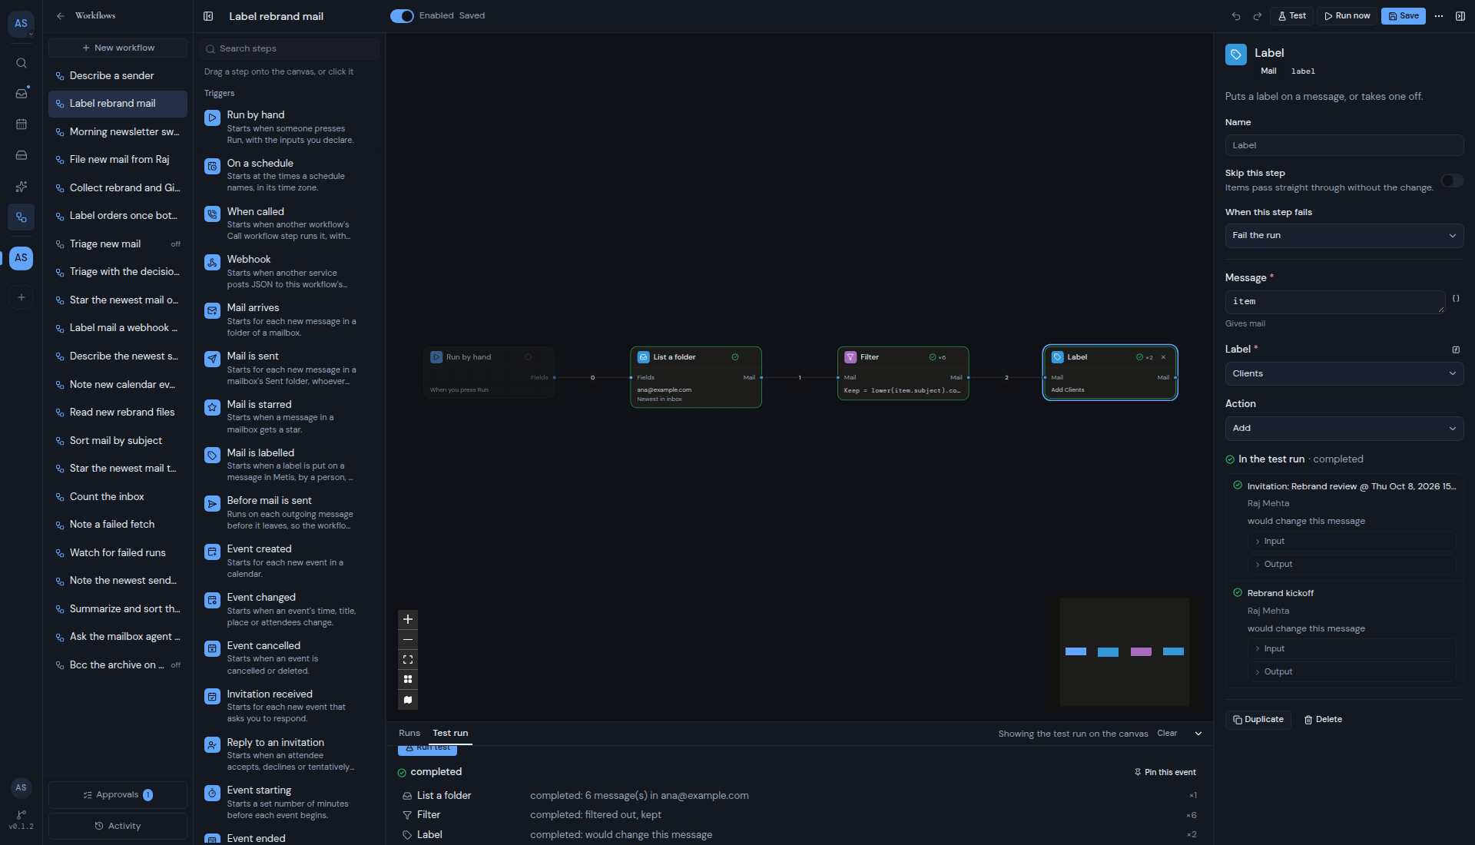Open the Triage new mail workflow

118,244
